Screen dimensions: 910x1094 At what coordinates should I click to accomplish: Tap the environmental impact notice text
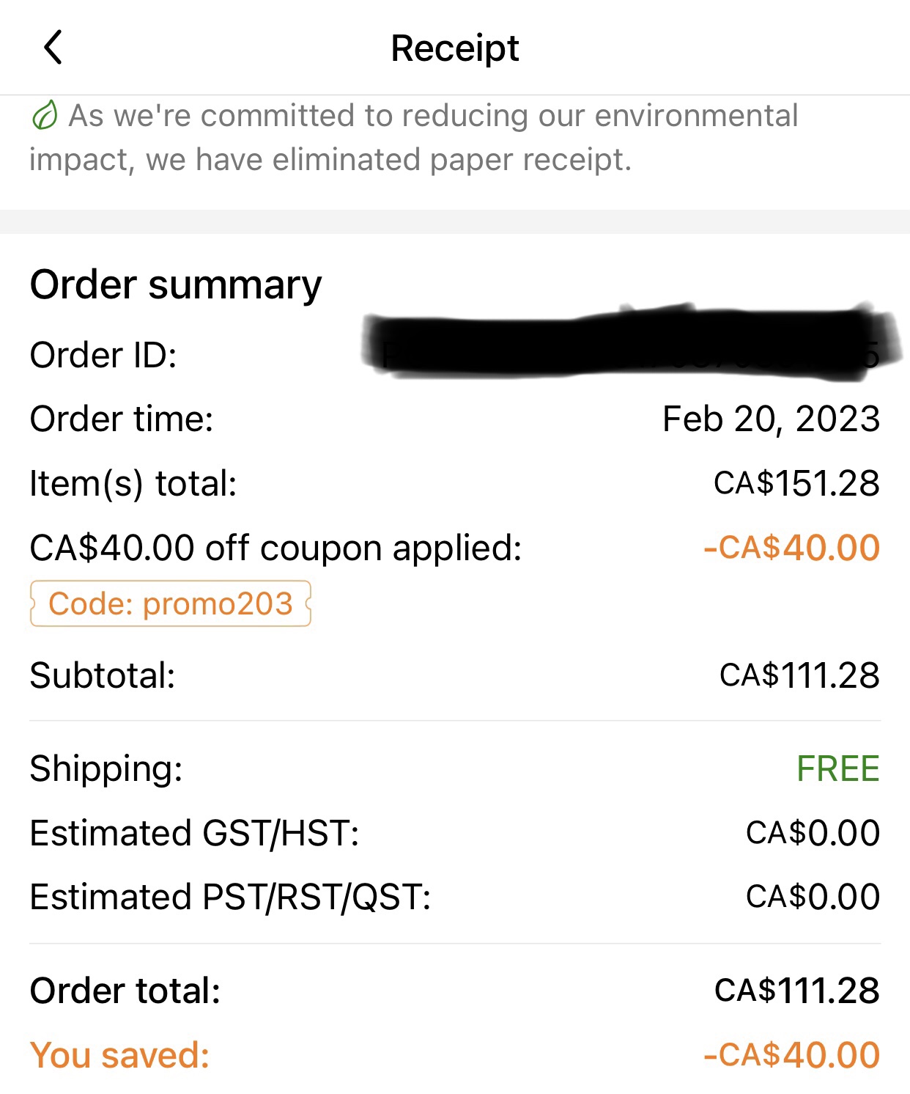(414, 137)
